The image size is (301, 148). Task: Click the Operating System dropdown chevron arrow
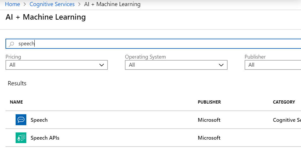[221, 65]
